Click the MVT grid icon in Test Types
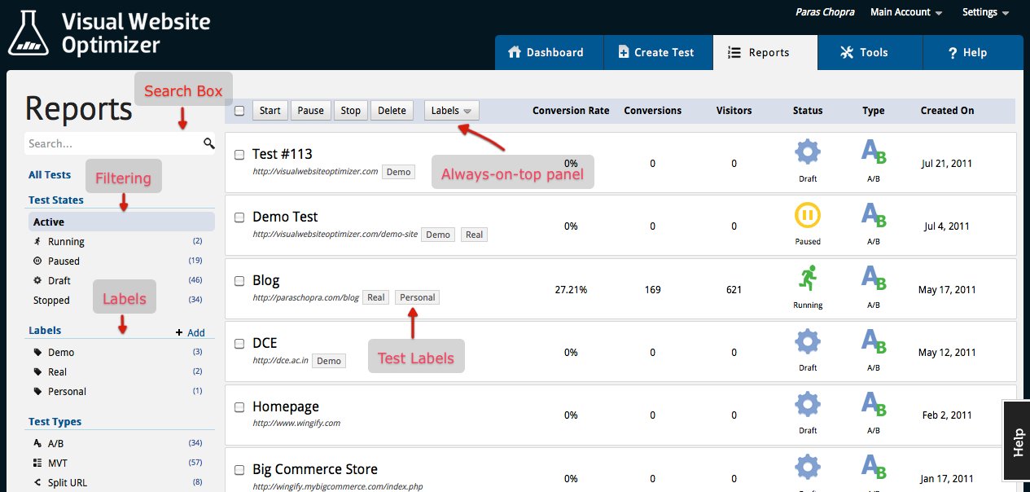The image size is (1030, 492). click(37, 463)
